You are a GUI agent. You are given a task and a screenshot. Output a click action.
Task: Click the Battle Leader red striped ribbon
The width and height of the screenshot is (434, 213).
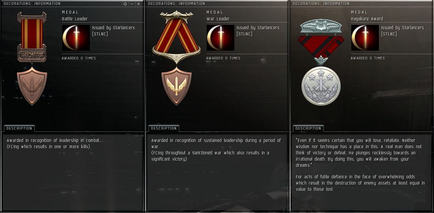coord(32,33)
